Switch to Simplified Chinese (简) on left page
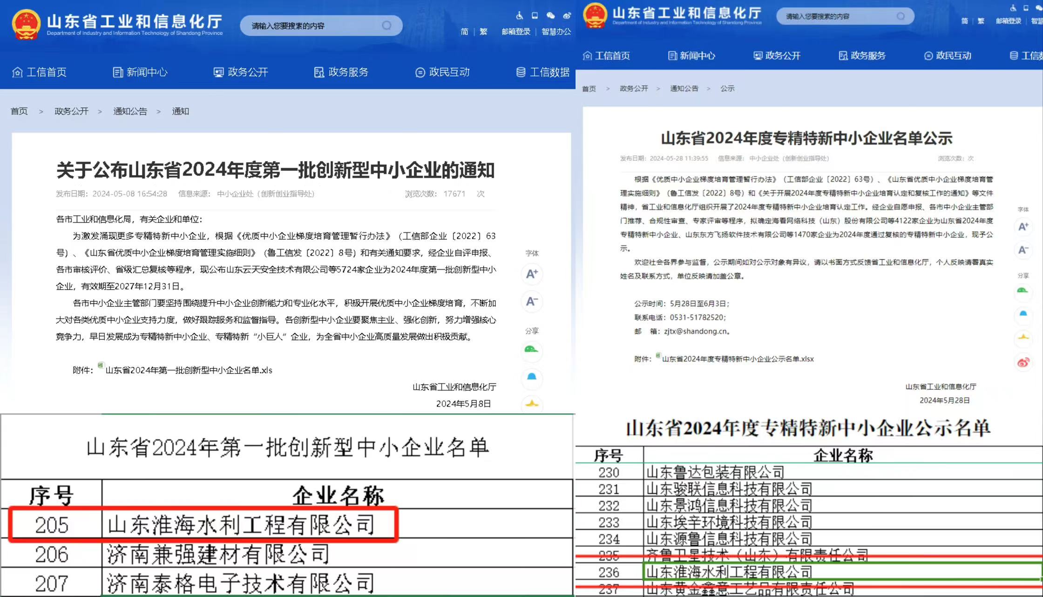The width and height of the screenshot is (1043, 597). pyautogui.click(x=464, y=32)
